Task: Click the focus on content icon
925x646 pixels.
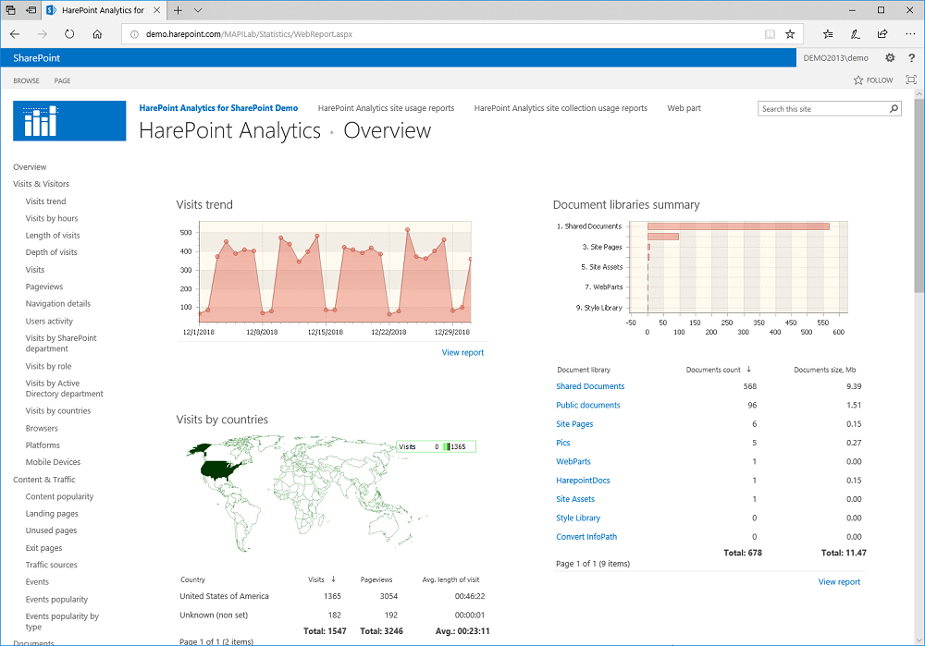Action: click(911, 80)
